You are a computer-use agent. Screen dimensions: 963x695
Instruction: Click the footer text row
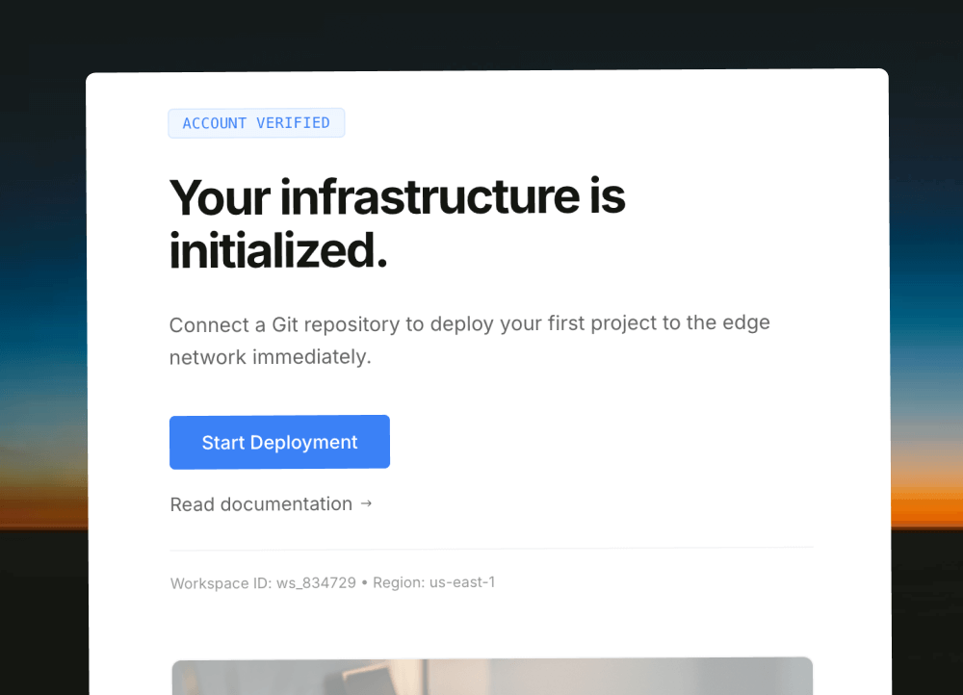[332, 582]
